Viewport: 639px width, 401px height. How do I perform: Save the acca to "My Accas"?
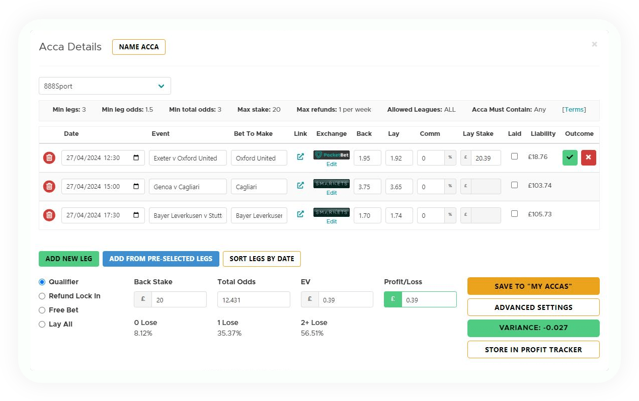533,286
